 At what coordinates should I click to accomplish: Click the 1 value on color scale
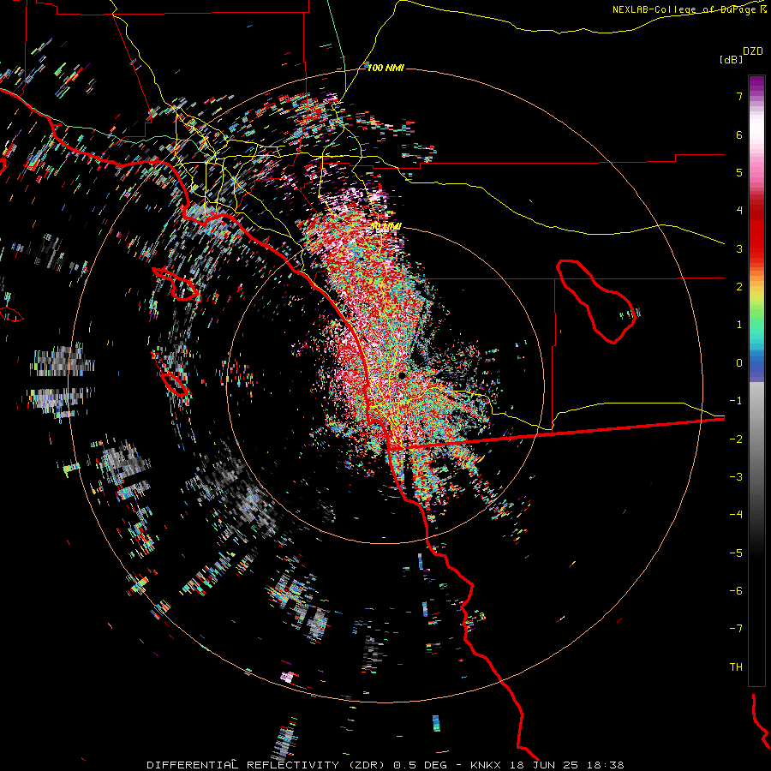click(739, 325)
